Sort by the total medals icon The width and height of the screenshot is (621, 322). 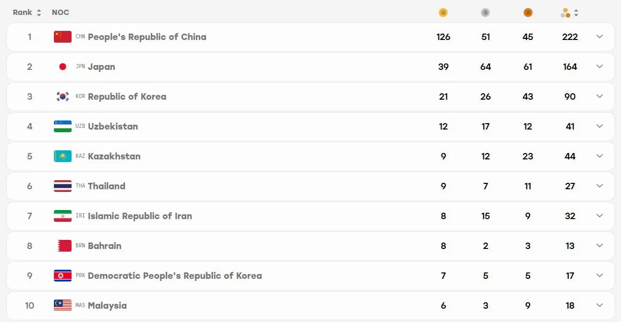click(565, 13)
